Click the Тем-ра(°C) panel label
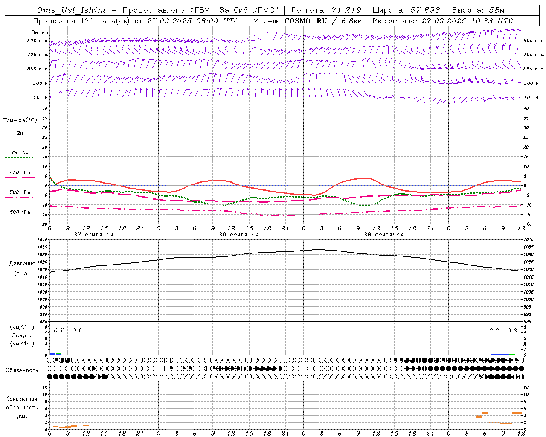Viewport: 546px width, 437px height. [x=20, y=121]
